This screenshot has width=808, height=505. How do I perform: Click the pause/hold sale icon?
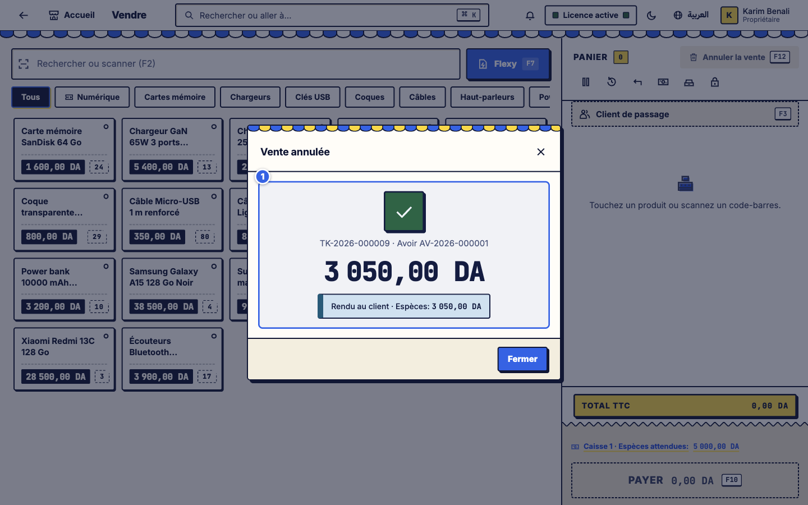[x=586, y=82]
